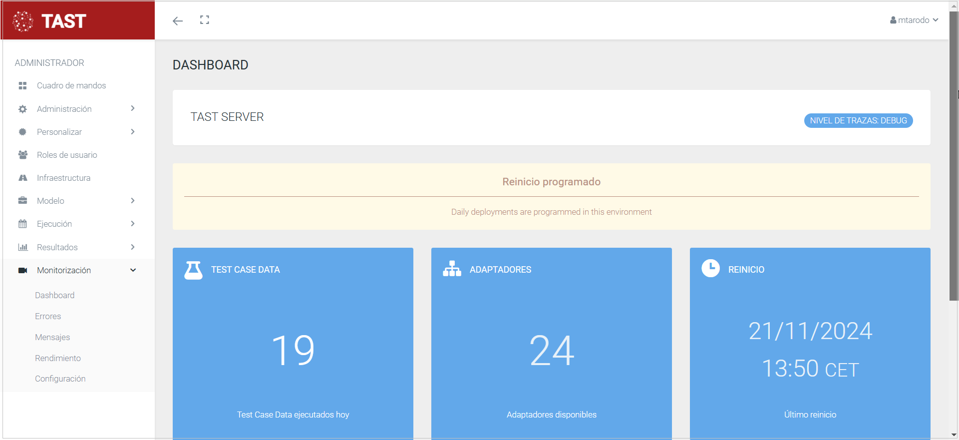Select Rendimiento in the sidebar

pos(58,358)
